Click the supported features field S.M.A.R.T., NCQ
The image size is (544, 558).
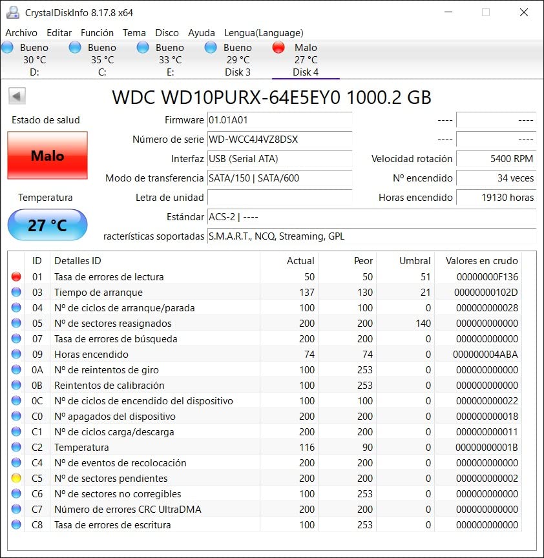[371, 236]
